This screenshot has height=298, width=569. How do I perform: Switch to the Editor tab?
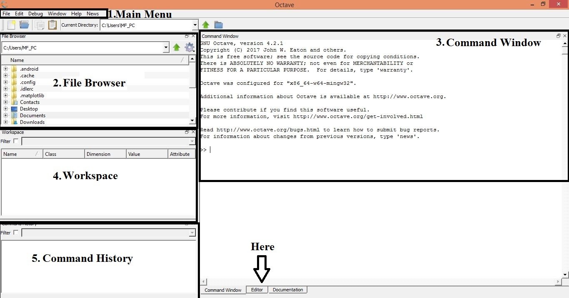pos(257,290)
